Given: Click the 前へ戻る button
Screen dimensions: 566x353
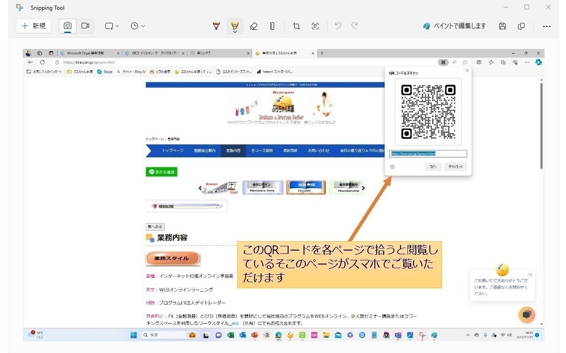Looking at the screenshot, I should tap(155, 227).
